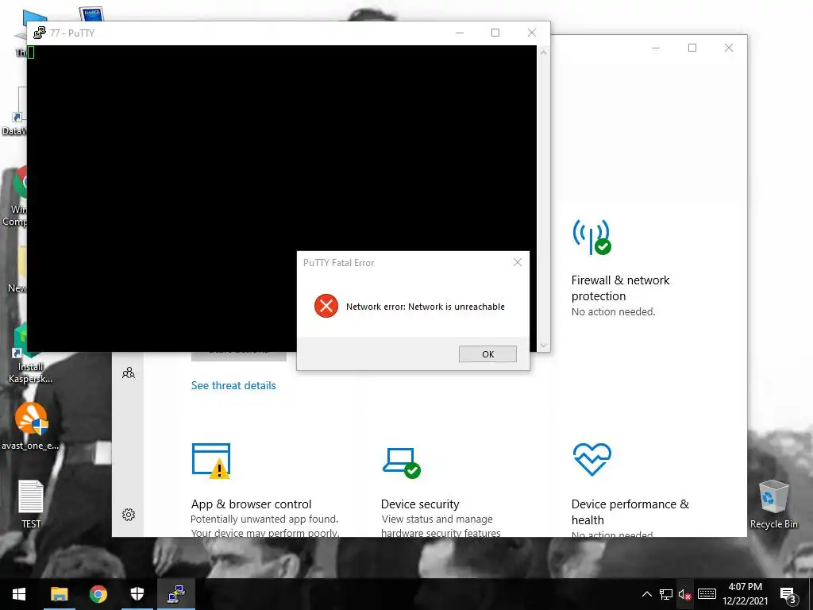Maximize the Windows Security window
813x610 pixels.
692,48
